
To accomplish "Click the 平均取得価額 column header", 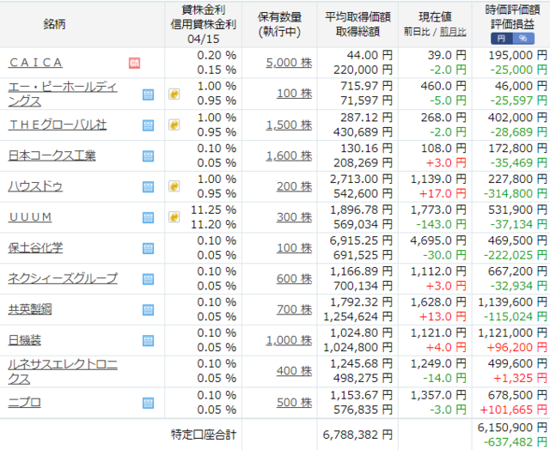I will (357, 17).
